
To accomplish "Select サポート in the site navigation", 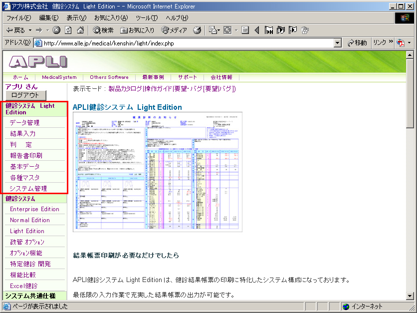I will [188, 77].
